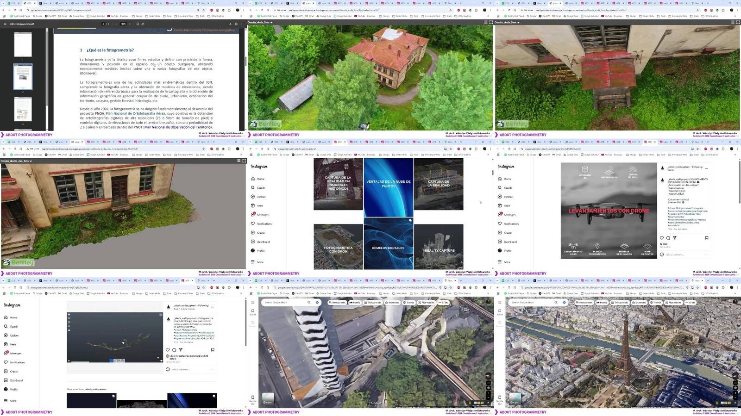Screen dimensions: 741x416
Task: Comment icon on Levantamientos con Drone post
Action: coord(668,238)
